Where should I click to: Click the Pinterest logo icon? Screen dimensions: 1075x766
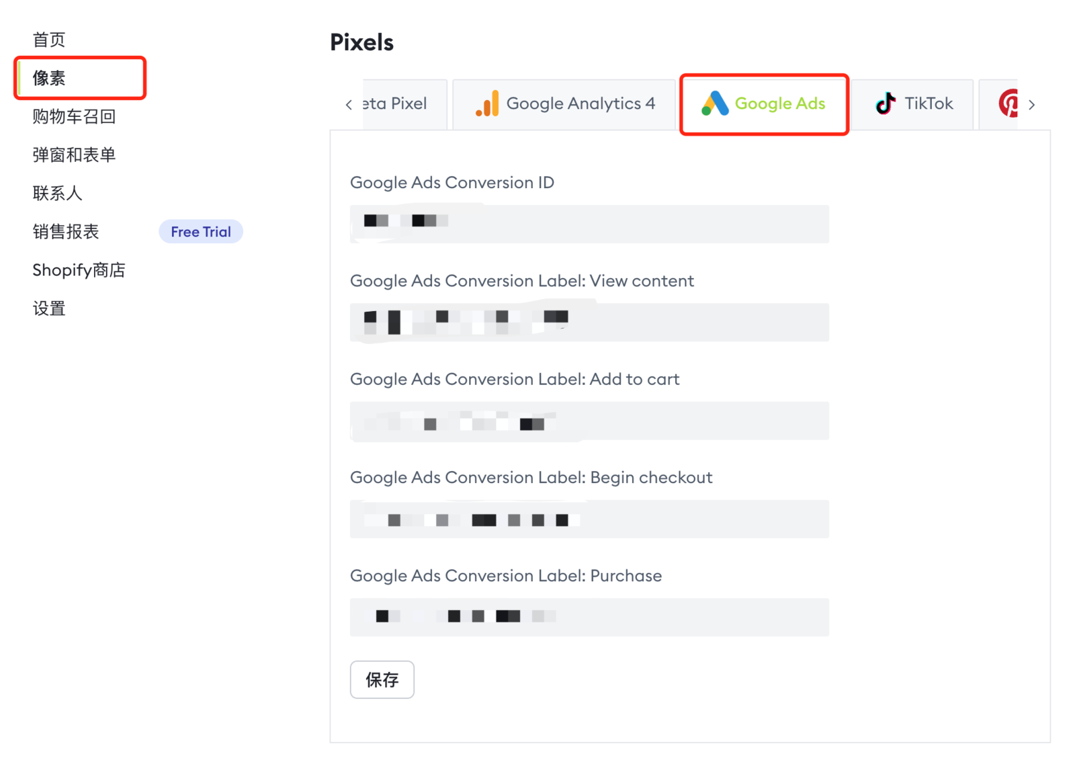tap(1008, 103)
